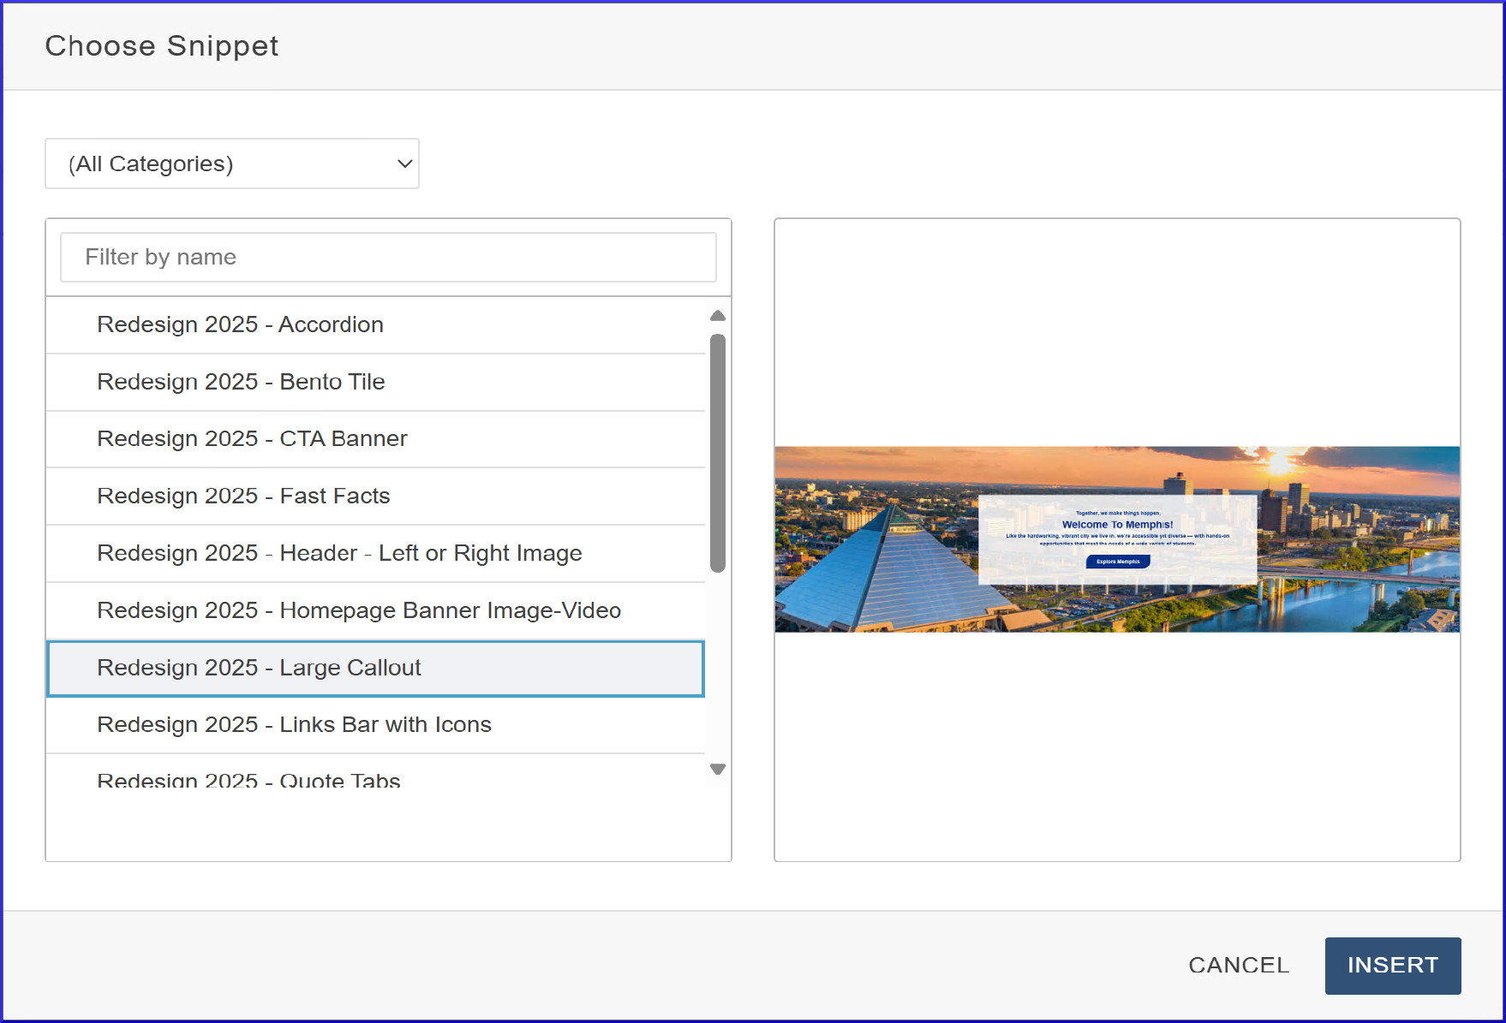
Task: Click the snippet list scroll down arrow
Action: point(718,769)
